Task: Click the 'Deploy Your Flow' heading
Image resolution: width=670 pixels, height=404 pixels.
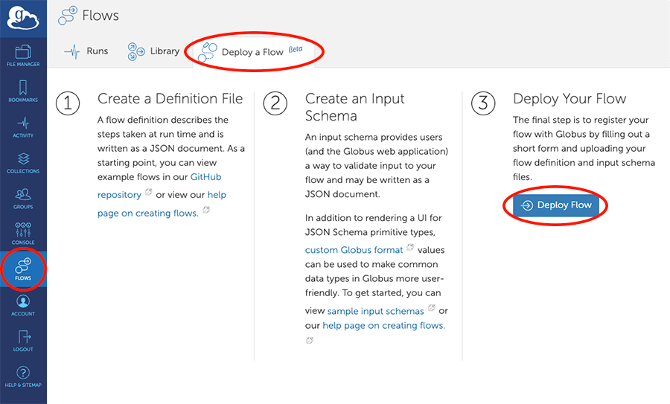Action: pos(569,99)
